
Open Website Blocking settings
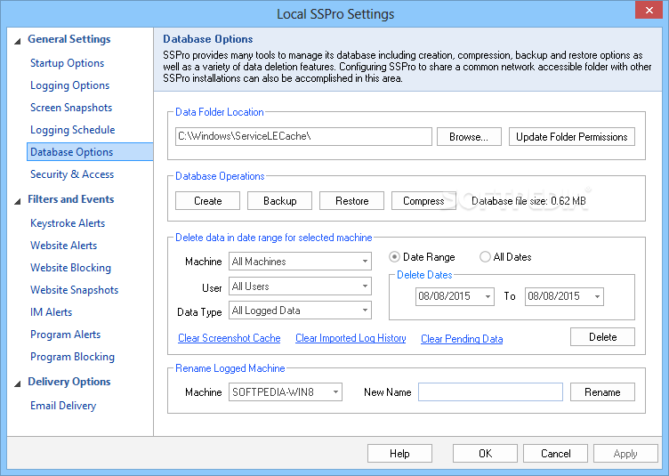pos(70,268)
